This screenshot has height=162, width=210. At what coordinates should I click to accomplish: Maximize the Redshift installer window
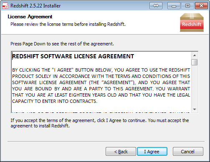pos(187,6)
